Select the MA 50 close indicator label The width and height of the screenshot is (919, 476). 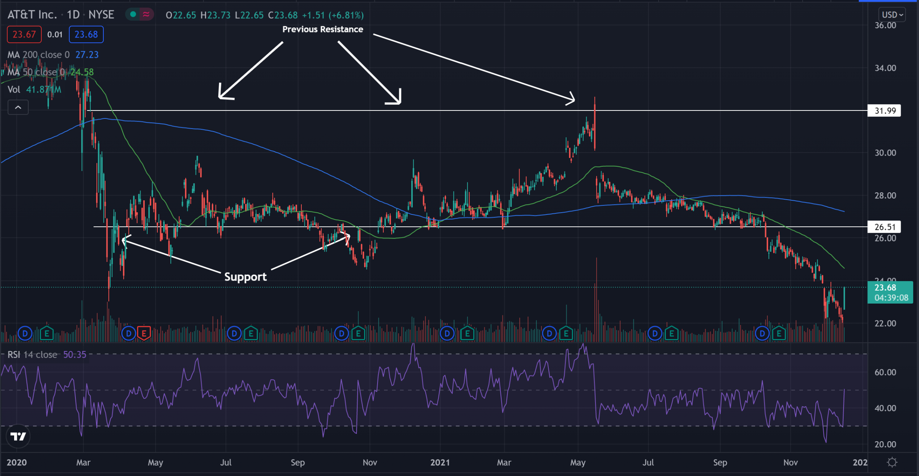[x=36, y=72]
